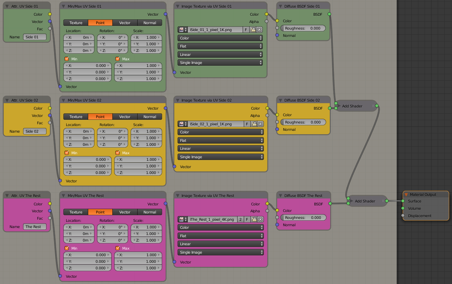Viewport: 452px width, 284px height.
Task: Click Vector input socket of Image Texture The Rest
Action: (x=174, y=262)
